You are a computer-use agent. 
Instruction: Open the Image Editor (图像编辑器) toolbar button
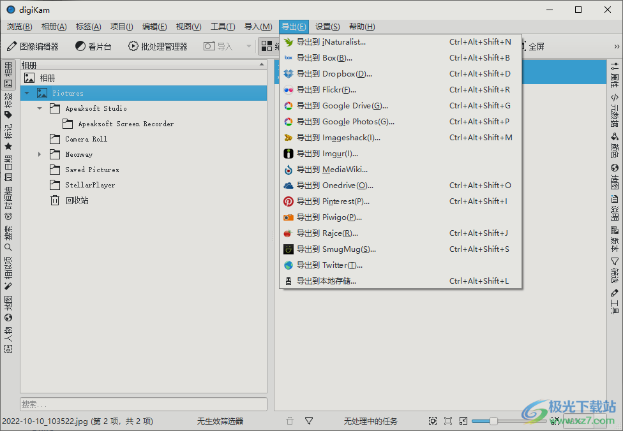click(33, 47)
